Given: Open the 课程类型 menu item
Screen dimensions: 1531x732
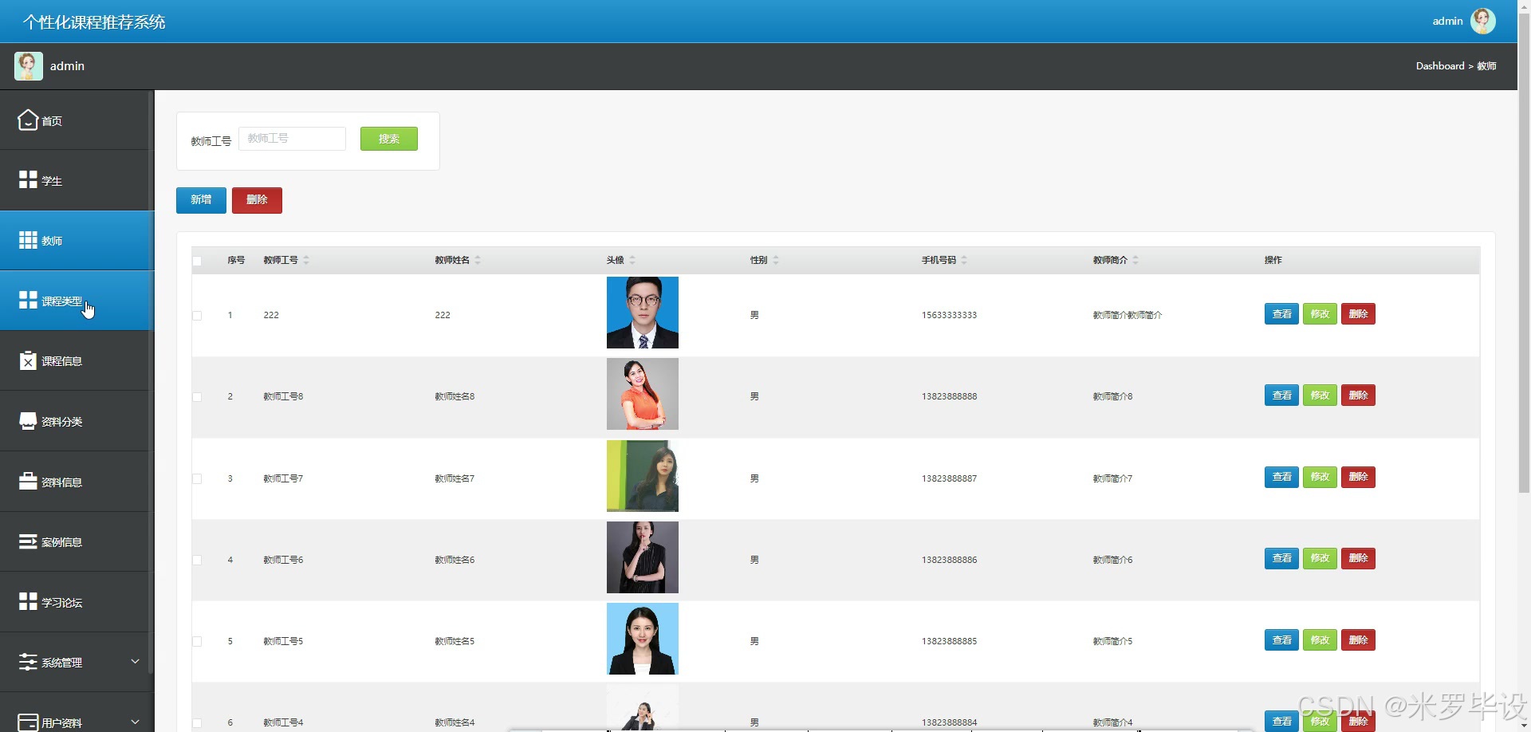Looking at the screenshot, I should [x=77, y=301].
